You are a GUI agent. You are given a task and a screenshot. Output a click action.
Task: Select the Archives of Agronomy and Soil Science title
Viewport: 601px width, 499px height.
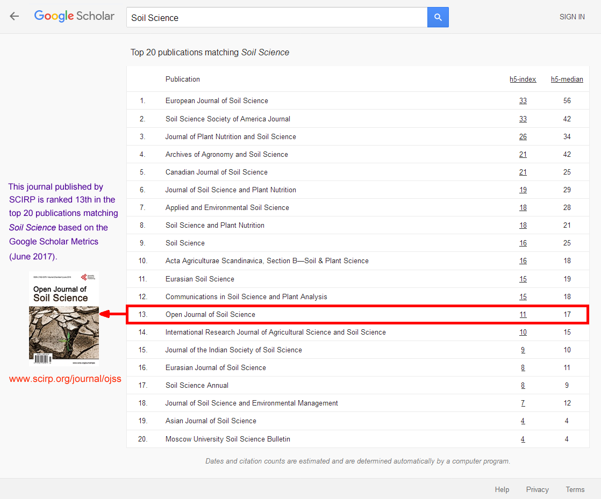coord(226,154)
